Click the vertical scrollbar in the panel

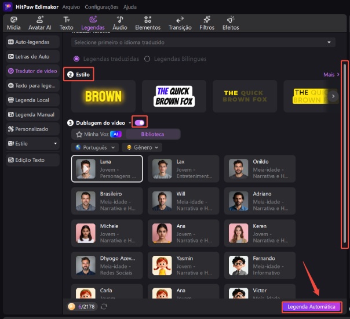[344, 154]
